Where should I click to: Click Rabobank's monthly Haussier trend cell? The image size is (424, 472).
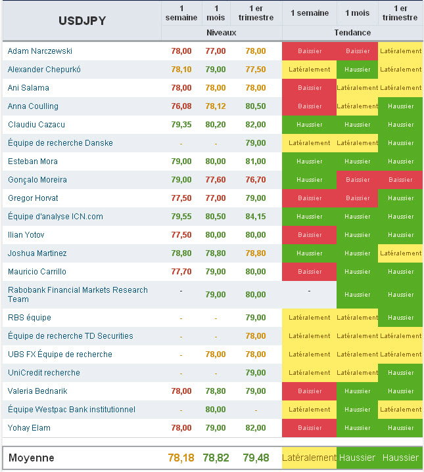(358, 294)
